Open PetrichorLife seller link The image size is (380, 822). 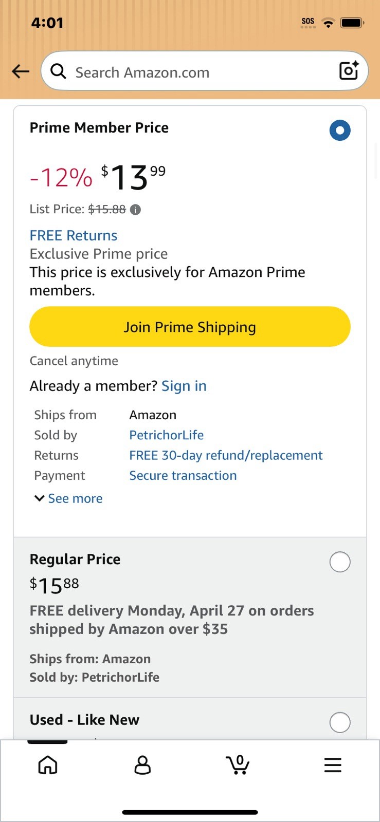click(167, 435)
